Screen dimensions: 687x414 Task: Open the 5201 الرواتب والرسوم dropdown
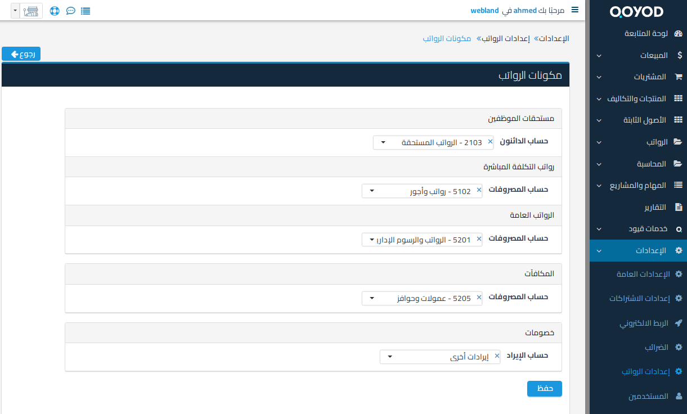tap(371, 239)
